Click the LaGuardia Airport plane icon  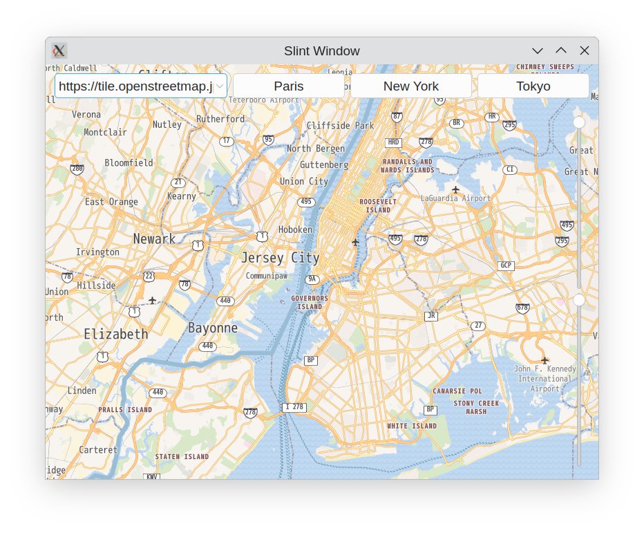tap(455, 189)
